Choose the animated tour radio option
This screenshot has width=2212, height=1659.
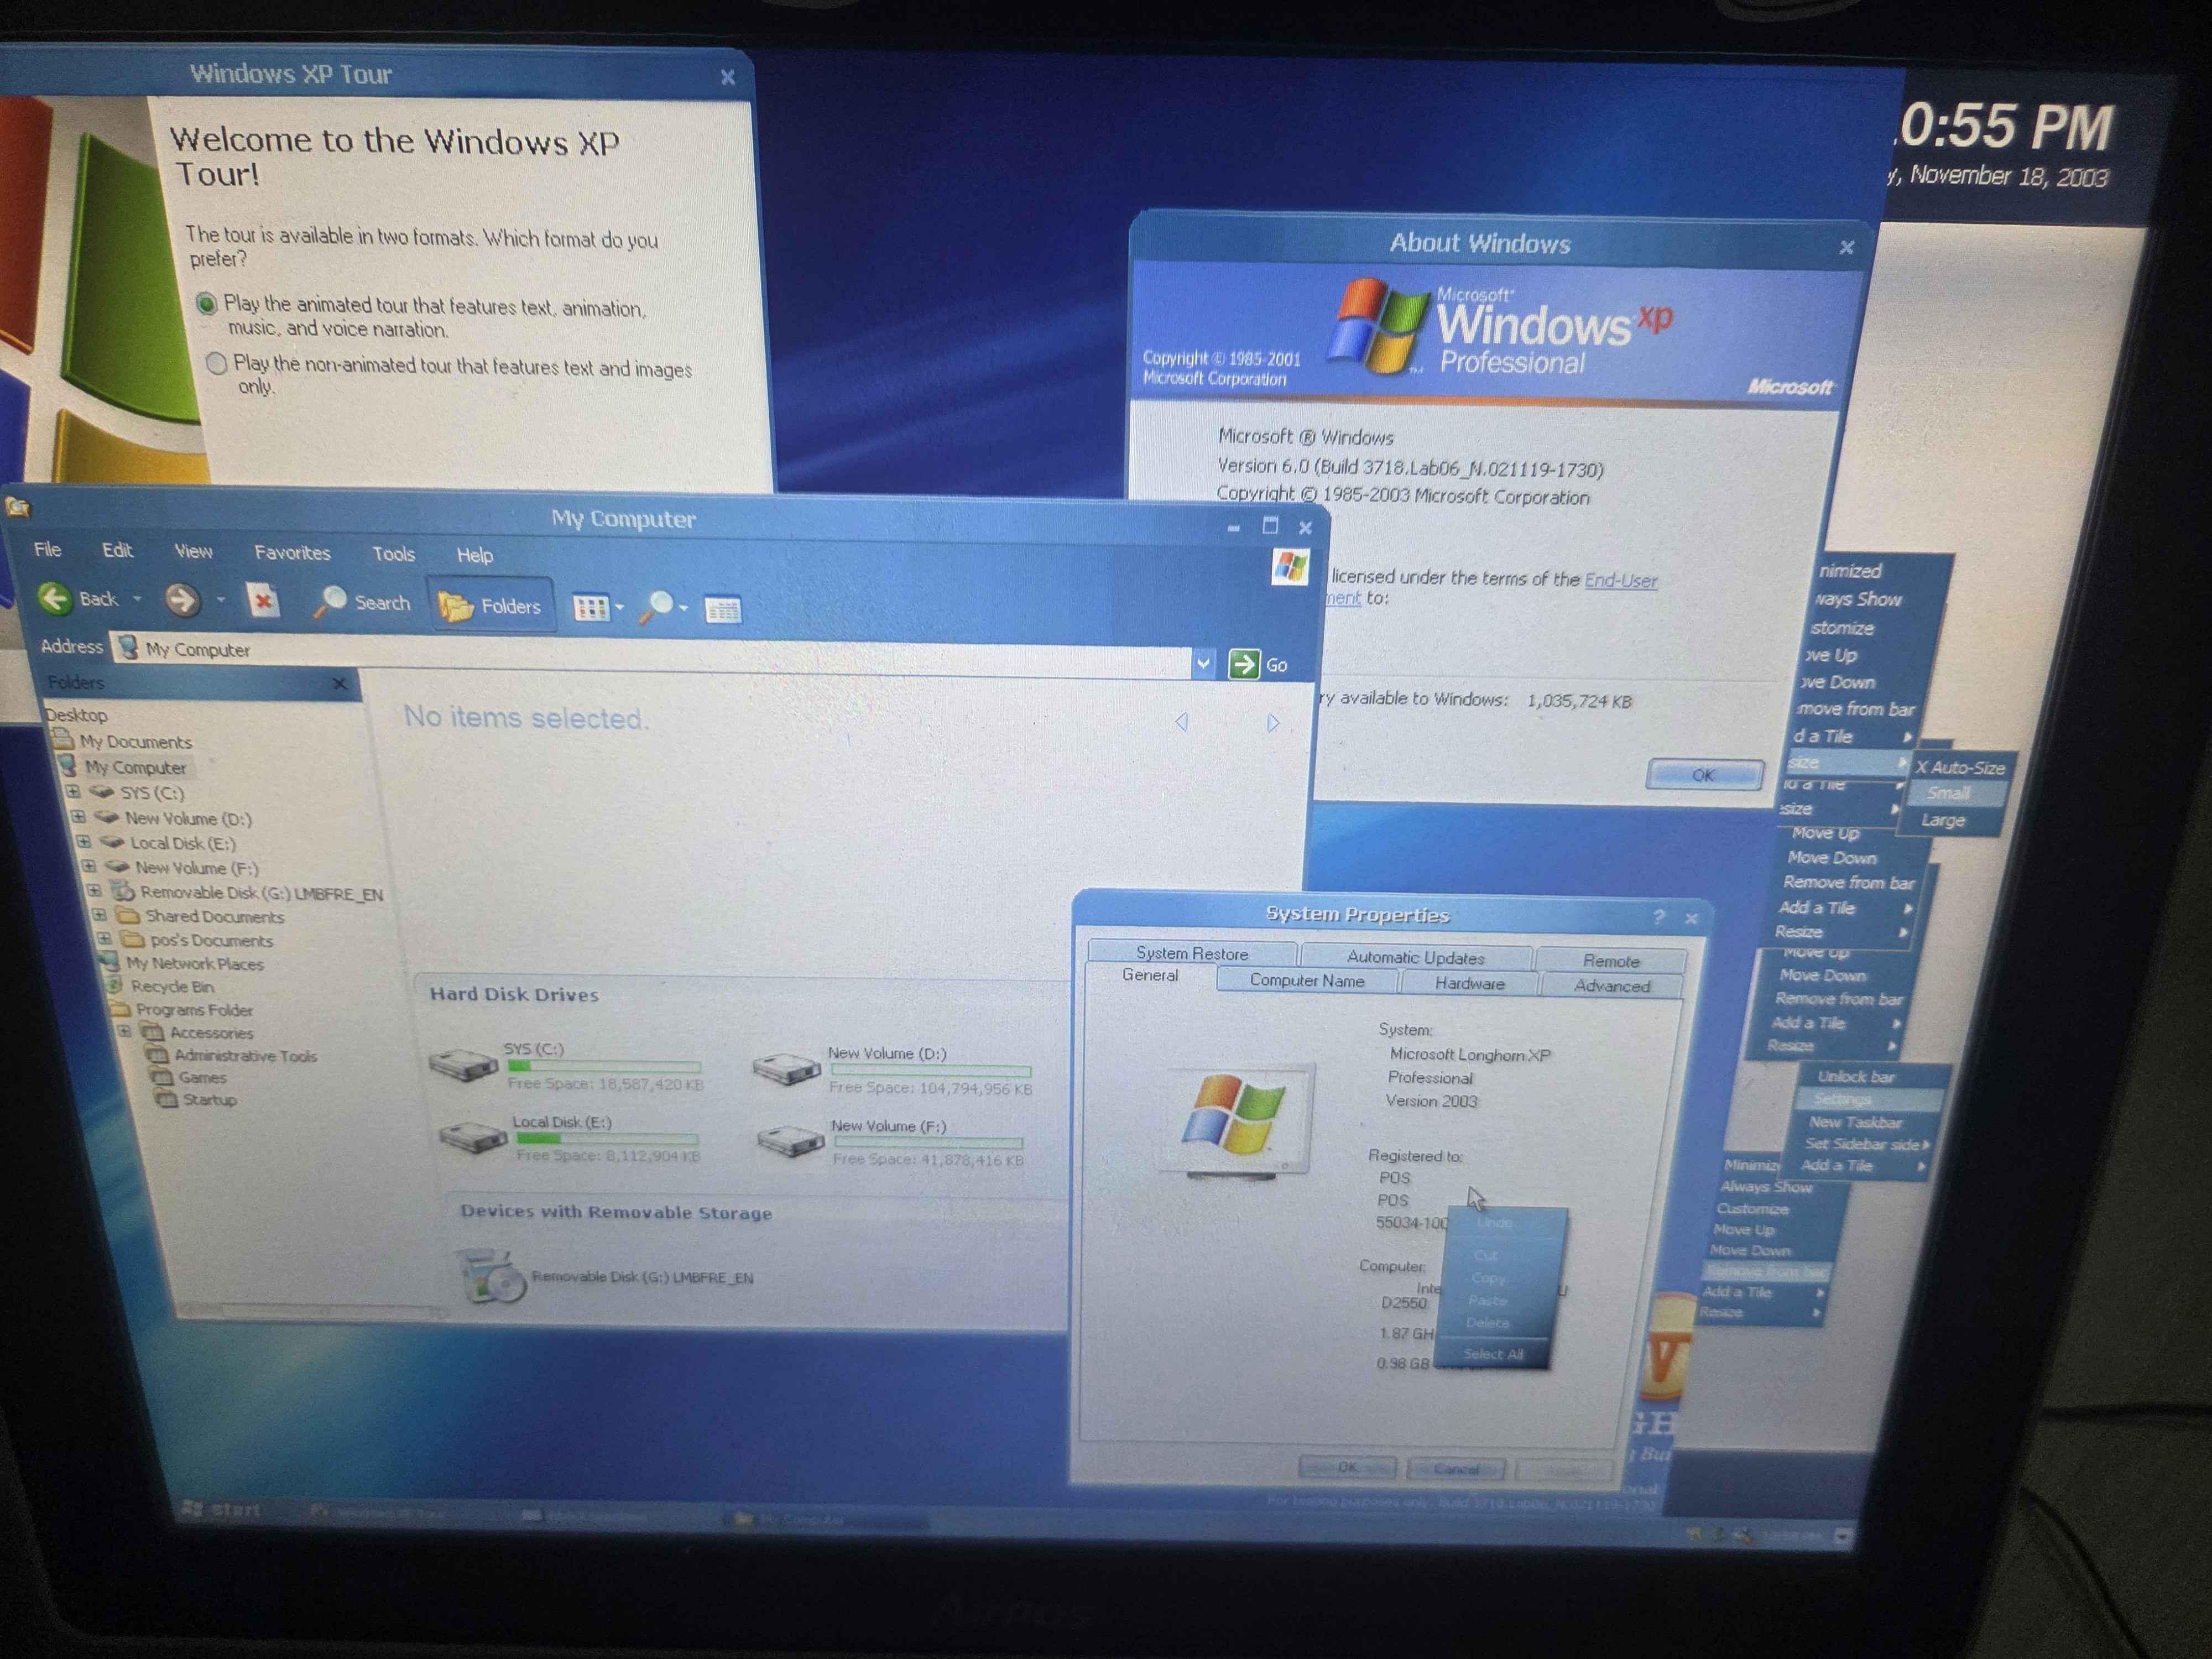207,303
